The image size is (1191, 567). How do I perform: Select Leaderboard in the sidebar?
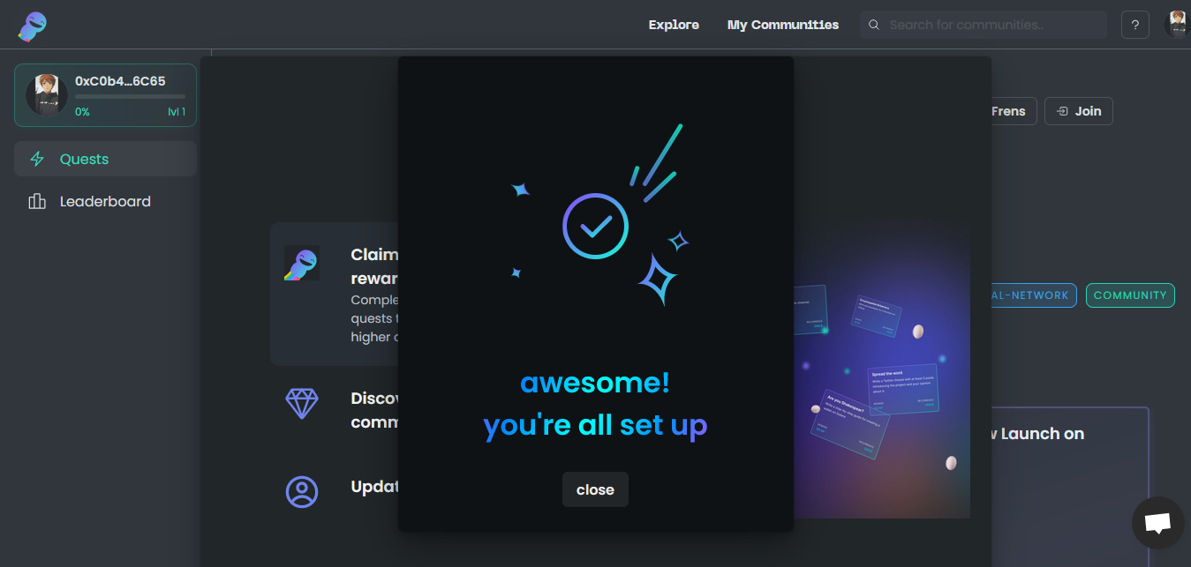point(105,202)
